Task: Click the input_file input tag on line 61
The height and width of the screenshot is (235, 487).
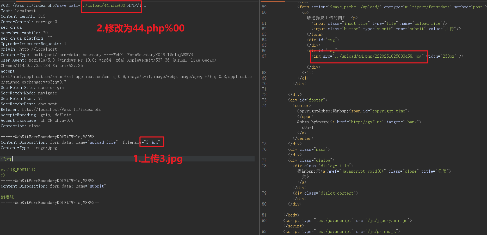Action: 379,23
